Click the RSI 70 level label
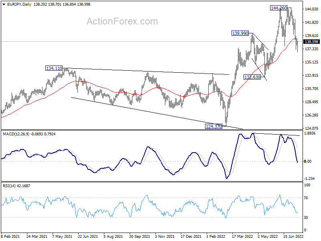The width and height of the screenshot is (321, 241). coord(306,198)
